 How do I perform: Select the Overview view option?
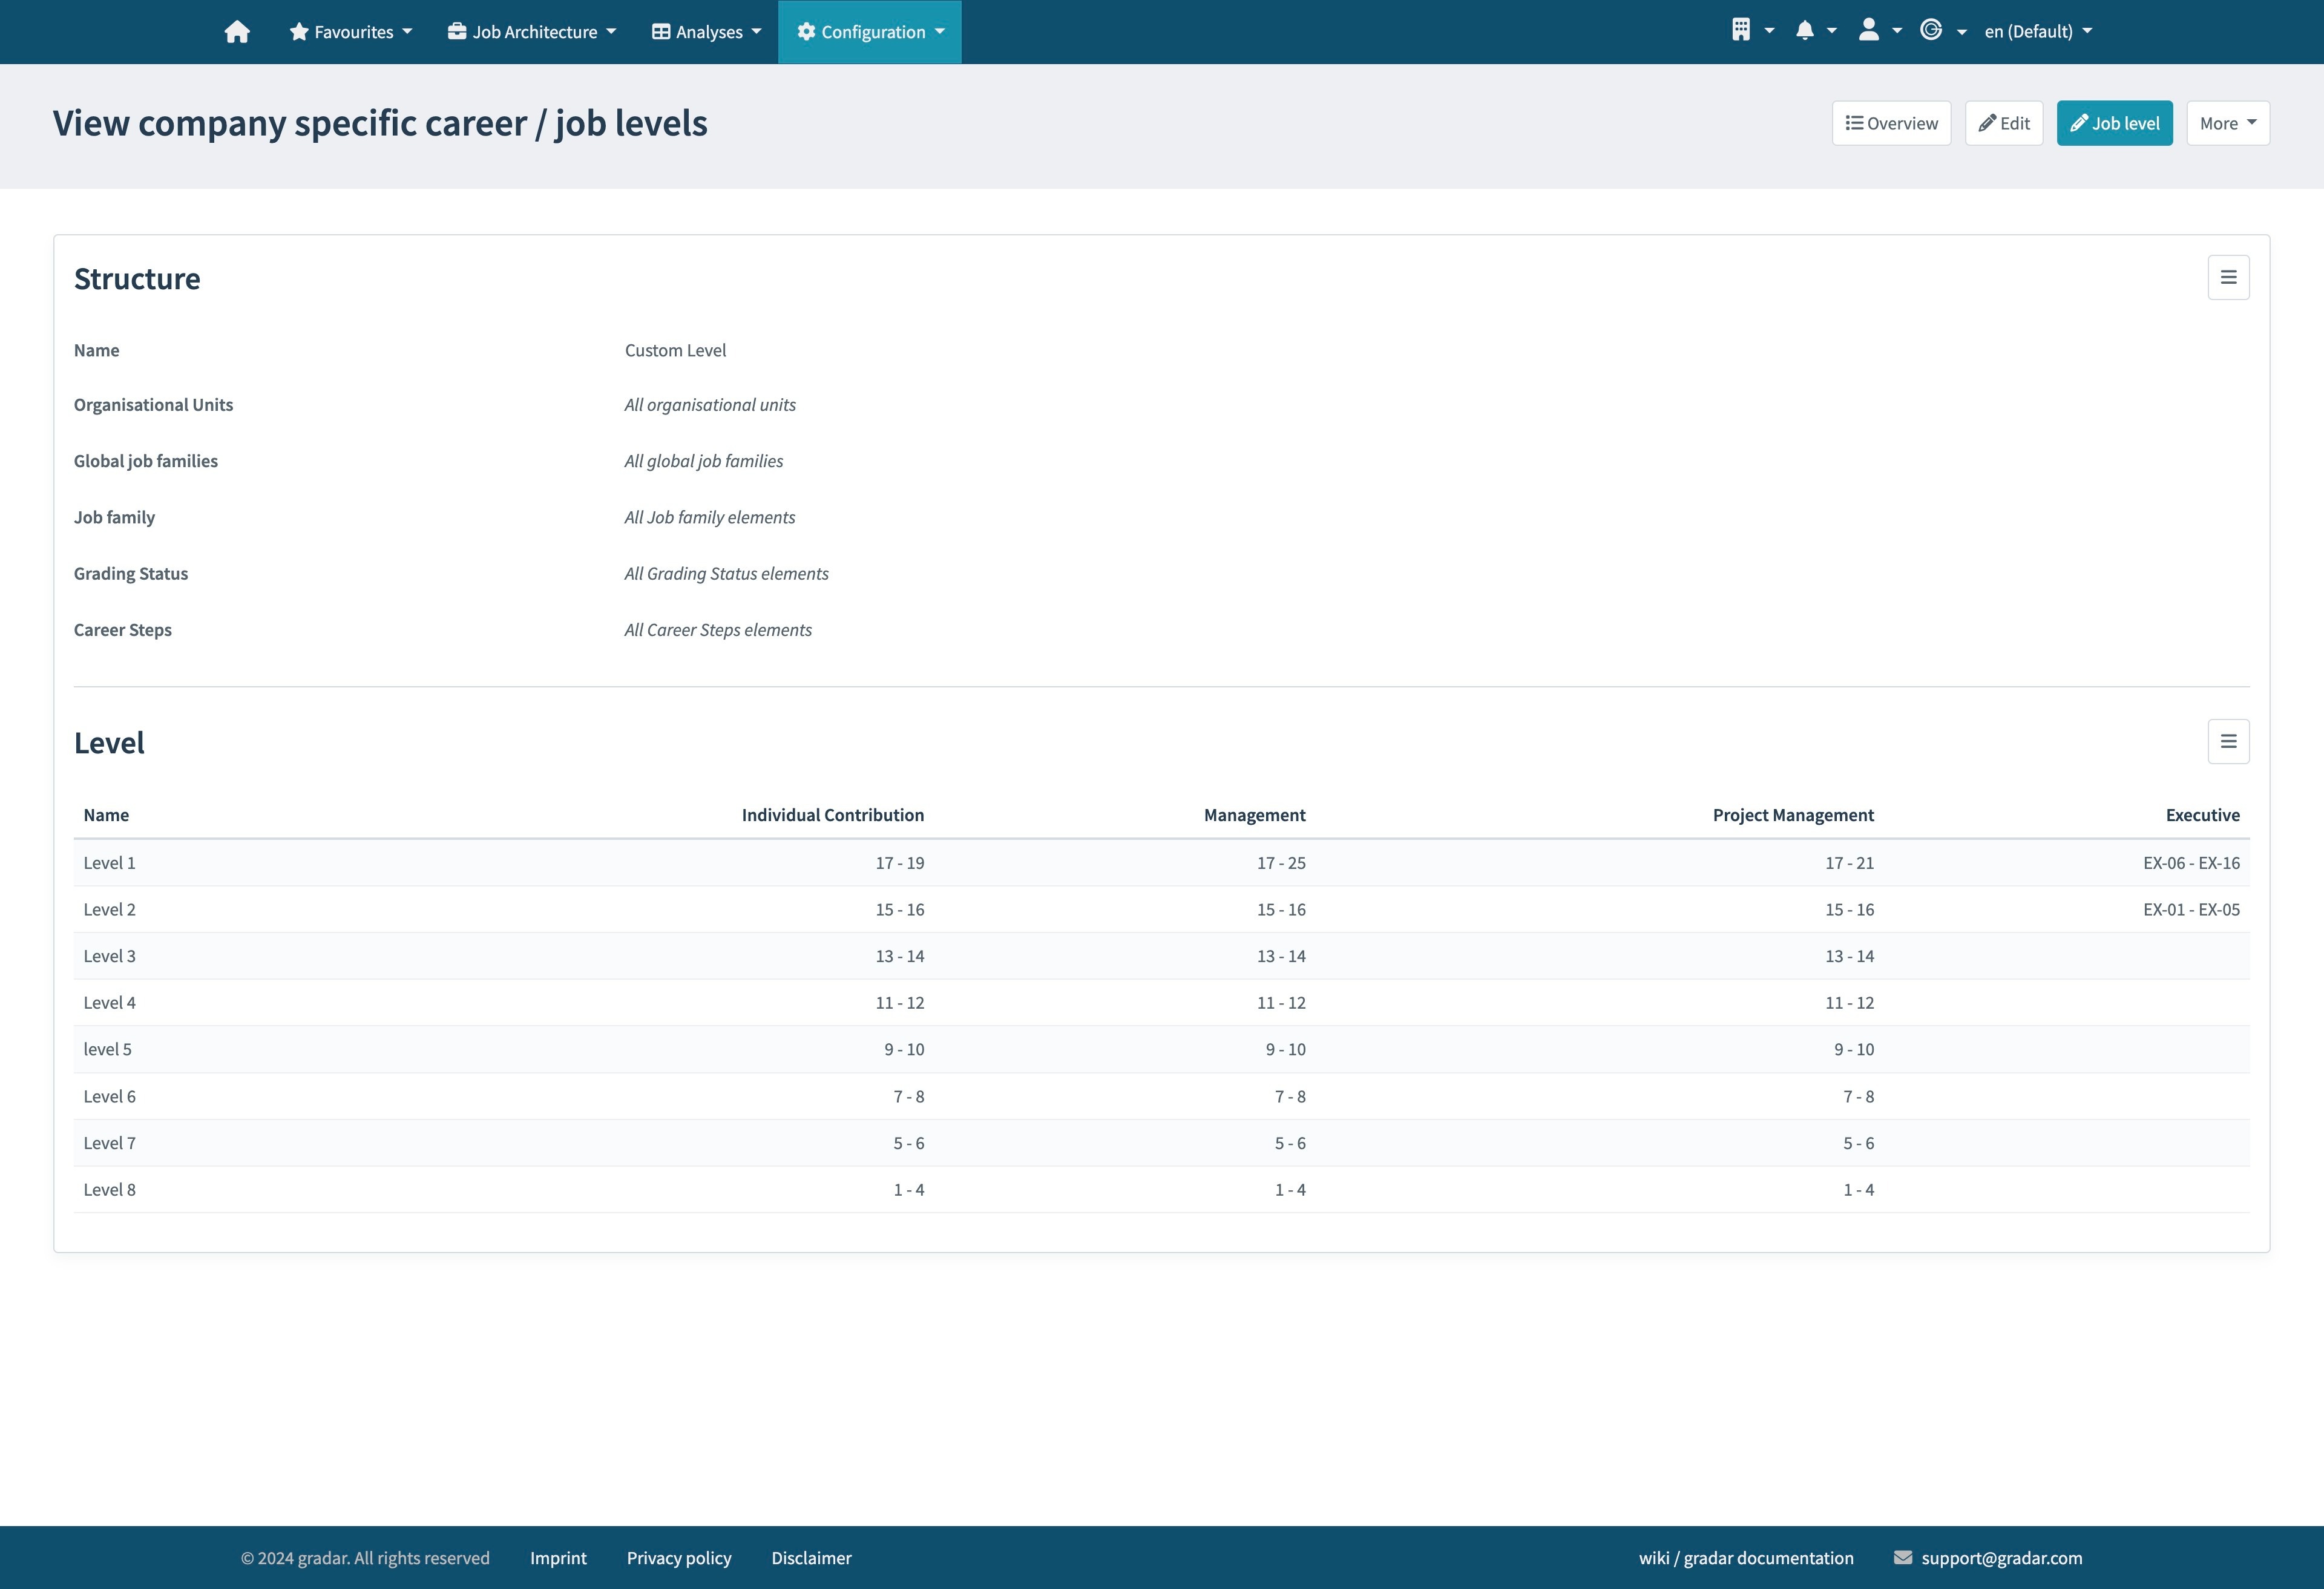pos(1891,122)
